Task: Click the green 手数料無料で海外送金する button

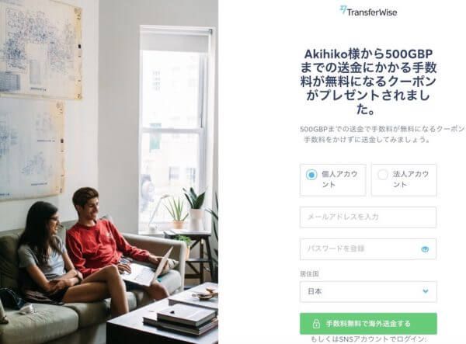Action: coord(368,324)
